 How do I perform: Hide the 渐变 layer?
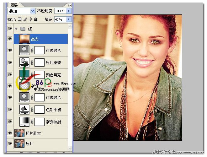click(10, 86)
